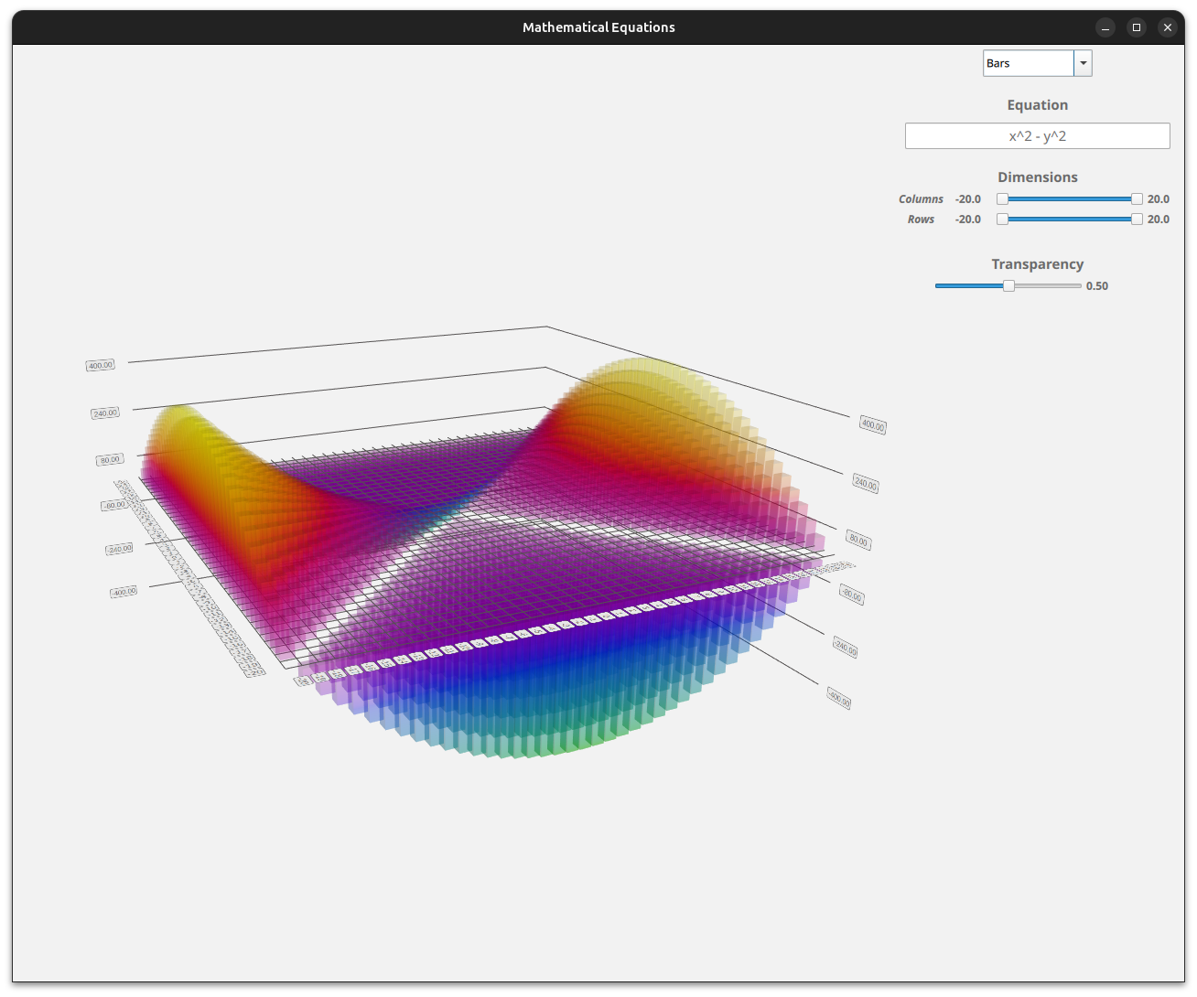Image resolution: width=1197 pixels, height=997 pixels.
Task: Click the Rows slider left handle
Action: 1002,220
